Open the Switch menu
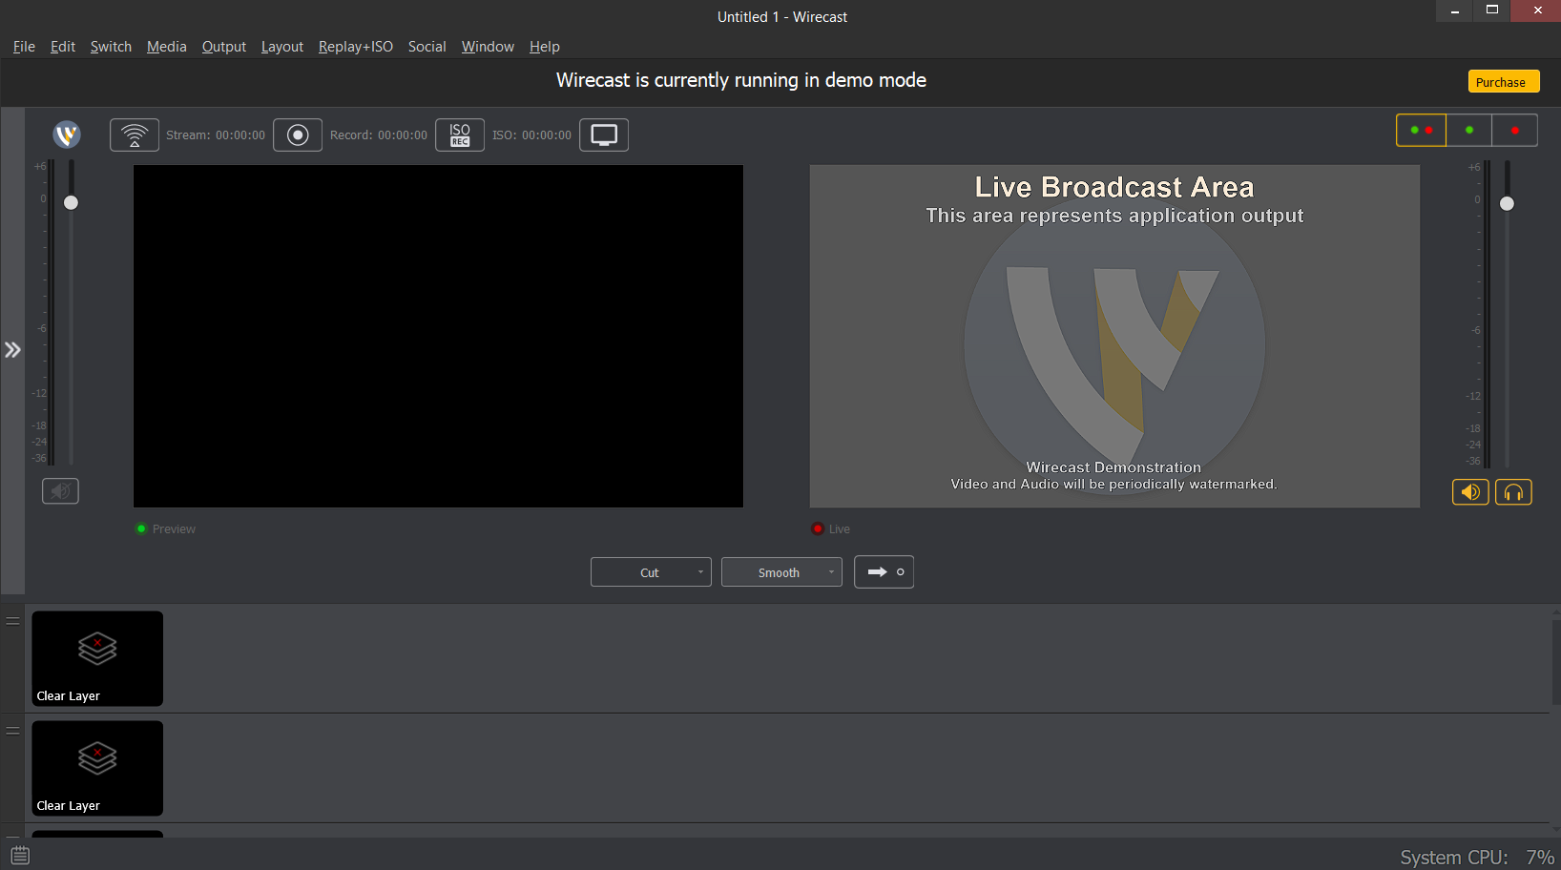Image resolution: width=1561 pixels, height=870 pixels. 111,47
